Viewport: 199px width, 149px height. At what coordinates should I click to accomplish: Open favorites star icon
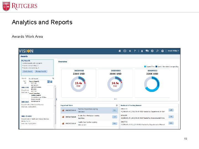click(x=130, y=51)
